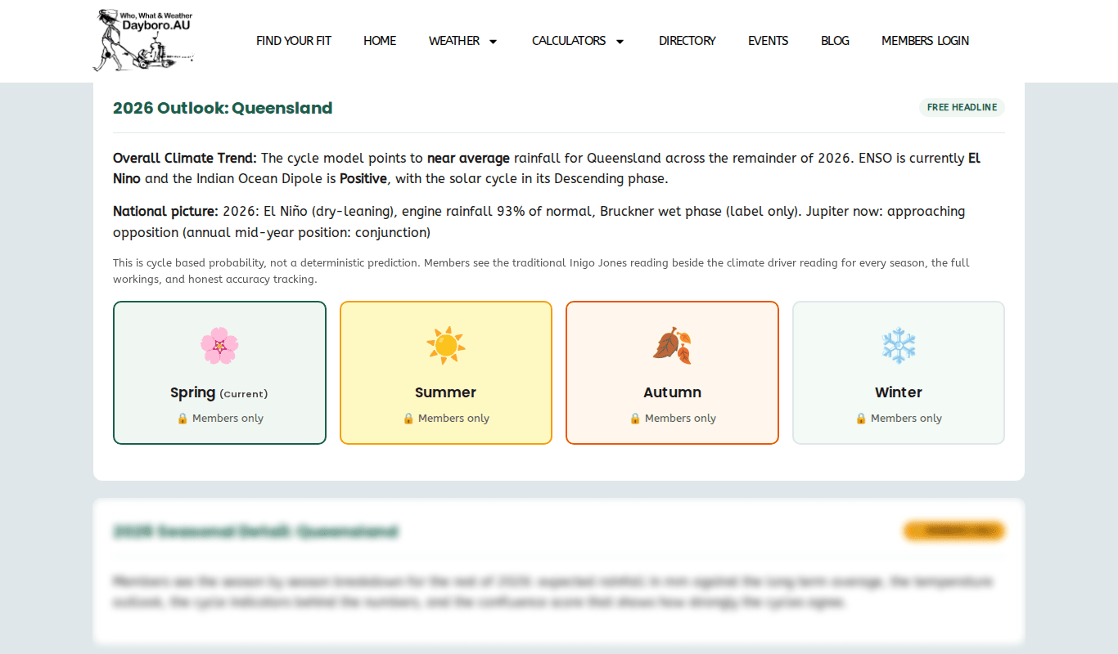Click the Autumn season label
The width and height of the screenshot is (1118, 654).
point(672,392)
